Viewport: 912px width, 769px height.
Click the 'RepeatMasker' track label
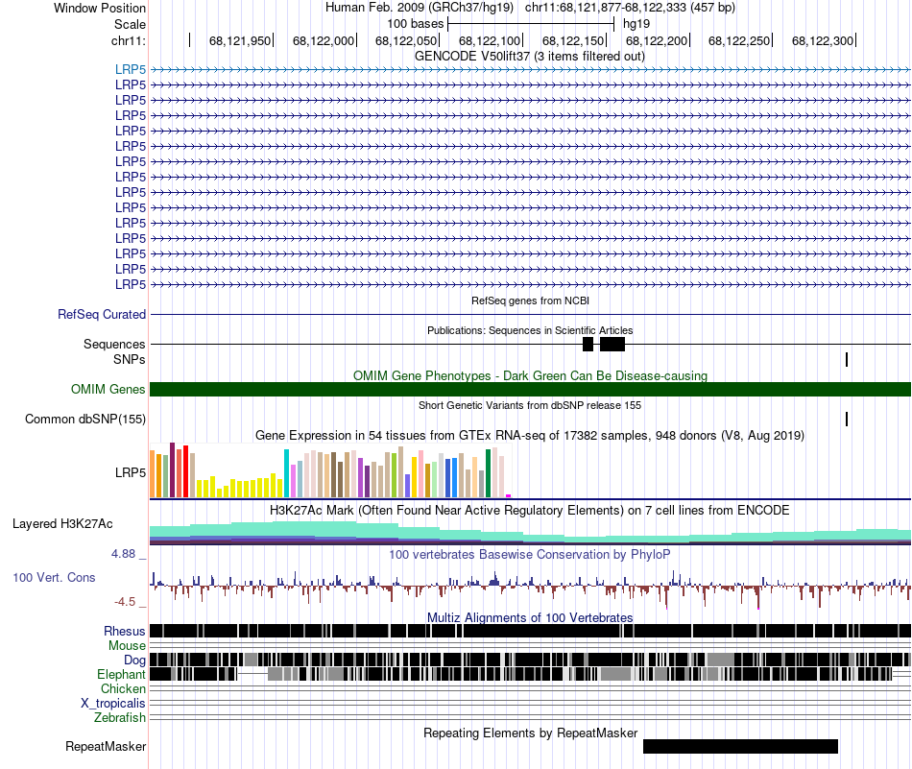(106, 746)
